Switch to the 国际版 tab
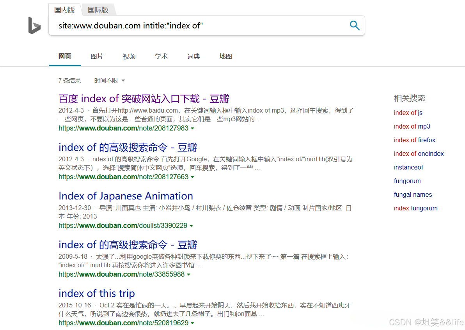Screen dimensions: 465x330 pos(98,10)
